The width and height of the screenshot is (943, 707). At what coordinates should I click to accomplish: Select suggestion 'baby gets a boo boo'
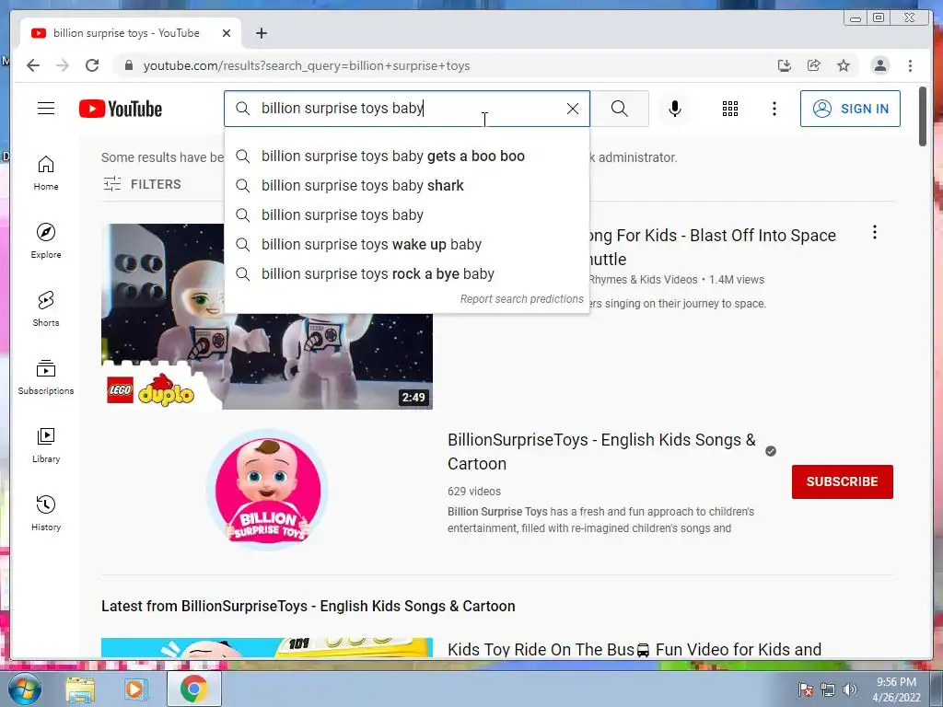point(406,156)
